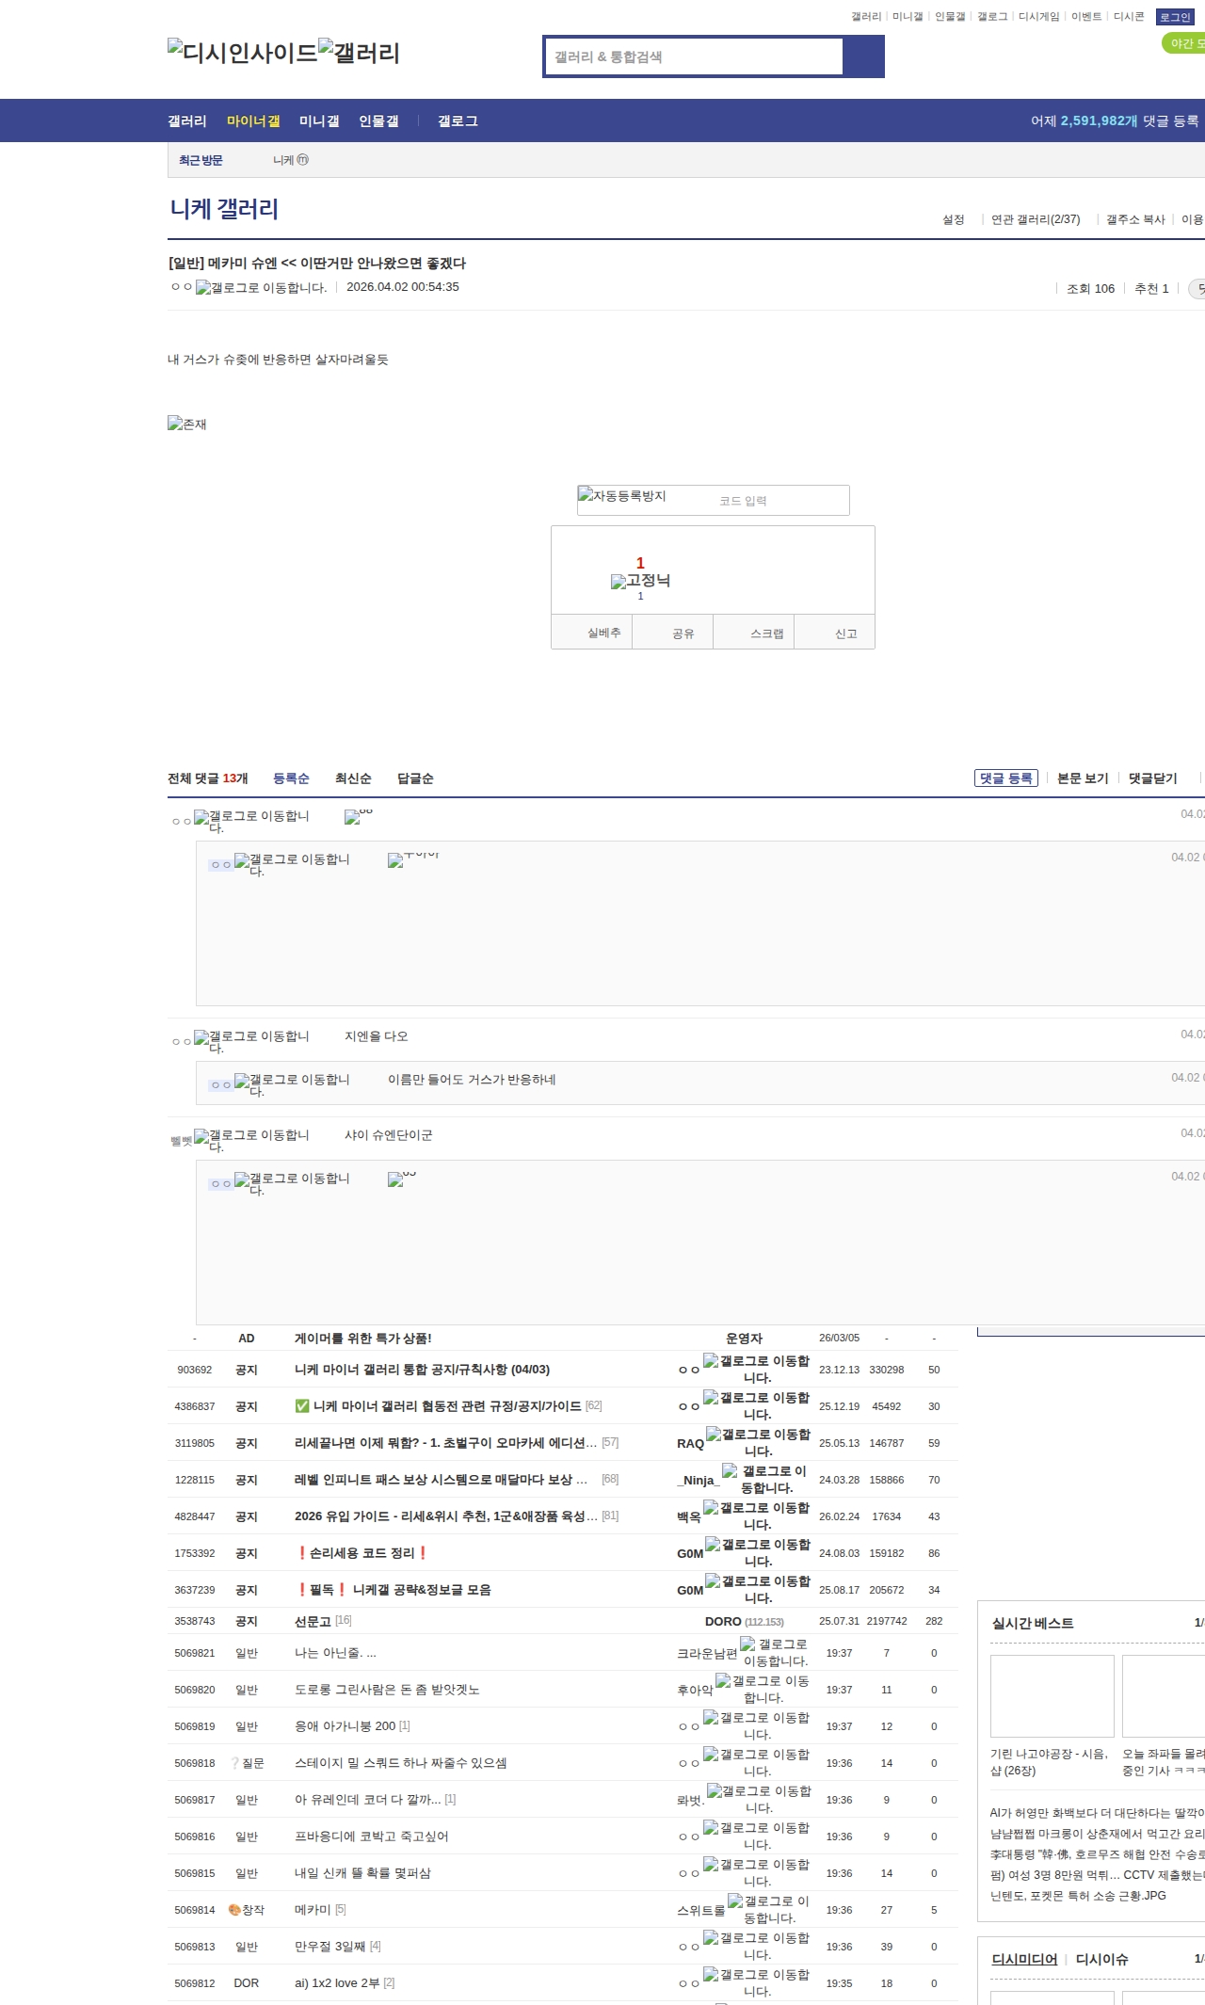Image resolution: width=1205 pixels, height=2005 pixels.
Task: Open the 설정 dropdown for the gallery
Action: pyautogui.click(x=953, y=219)
